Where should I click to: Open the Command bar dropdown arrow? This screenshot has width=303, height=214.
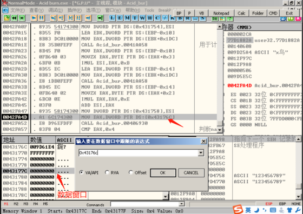pos(181,204)
